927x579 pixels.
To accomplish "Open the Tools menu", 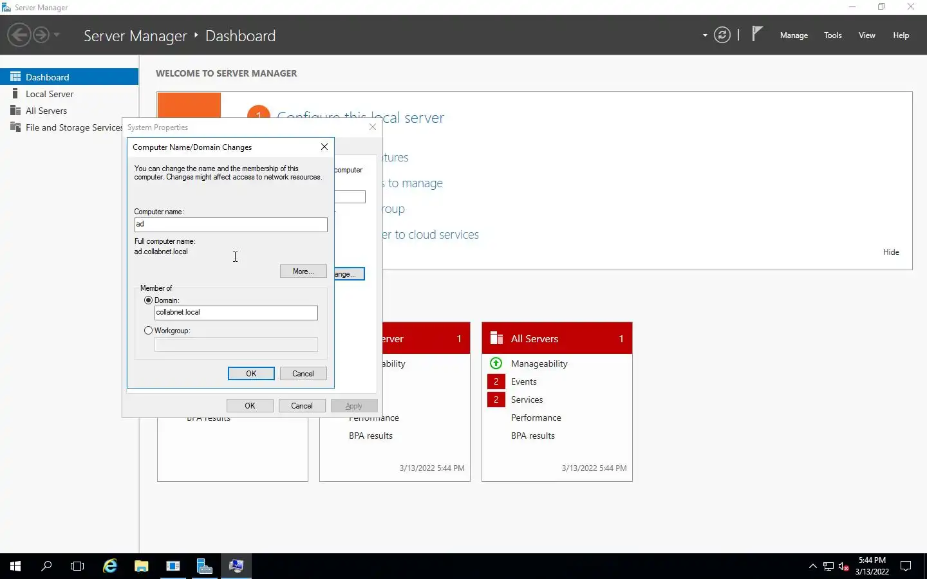I will (x=832, y=35).
